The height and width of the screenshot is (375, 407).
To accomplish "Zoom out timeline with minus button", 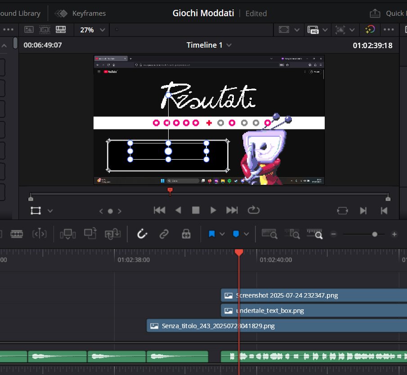I will [334, 234].
